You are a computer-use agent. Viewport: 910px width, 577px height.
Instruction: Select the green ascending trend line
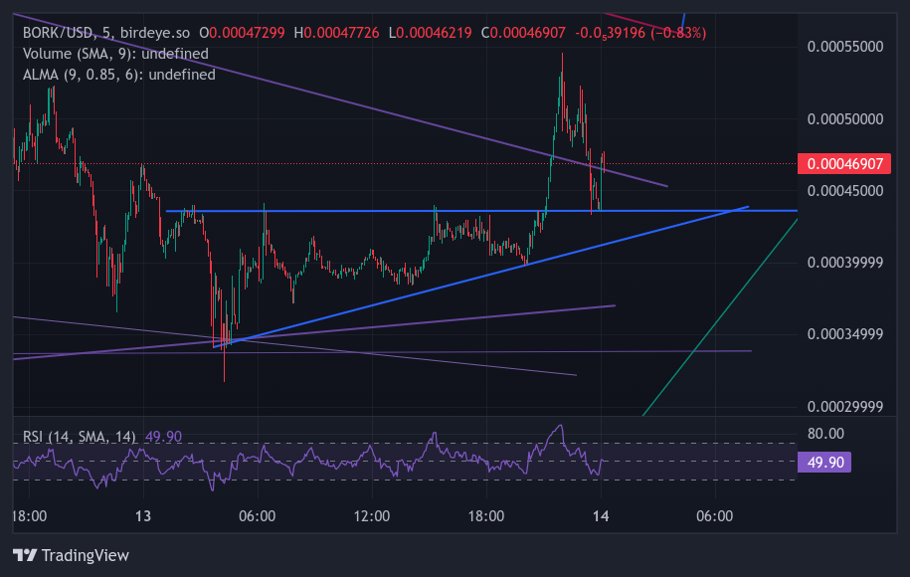[x=720, y=317]
